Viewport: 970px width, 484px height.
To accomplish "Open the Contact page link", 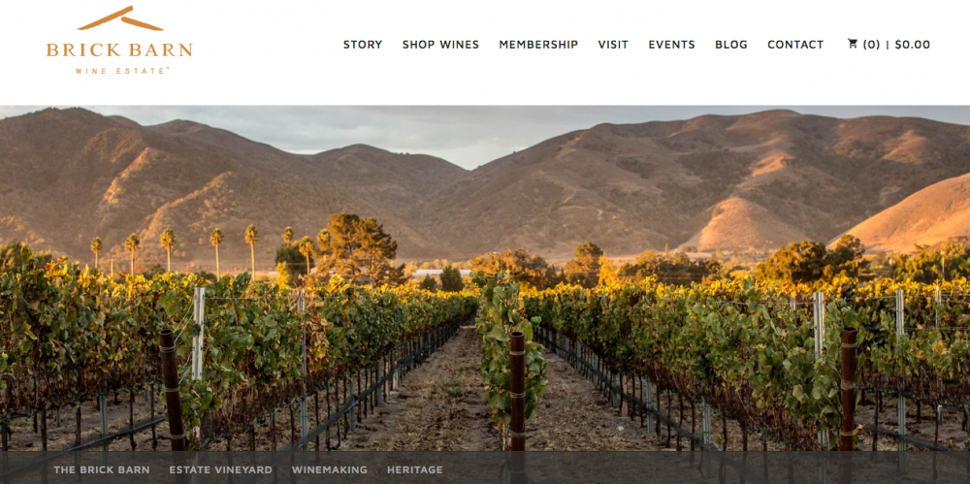I will 795,45.
